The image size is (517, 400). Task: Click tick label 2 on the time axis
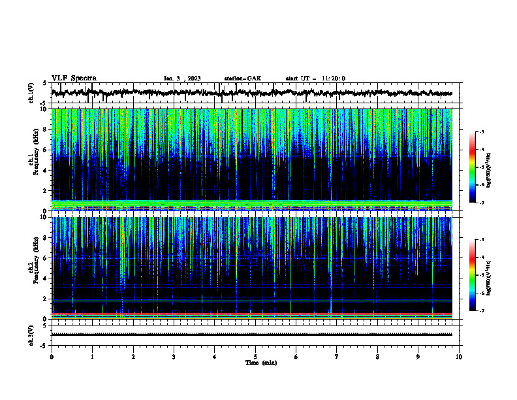[133, 357]
